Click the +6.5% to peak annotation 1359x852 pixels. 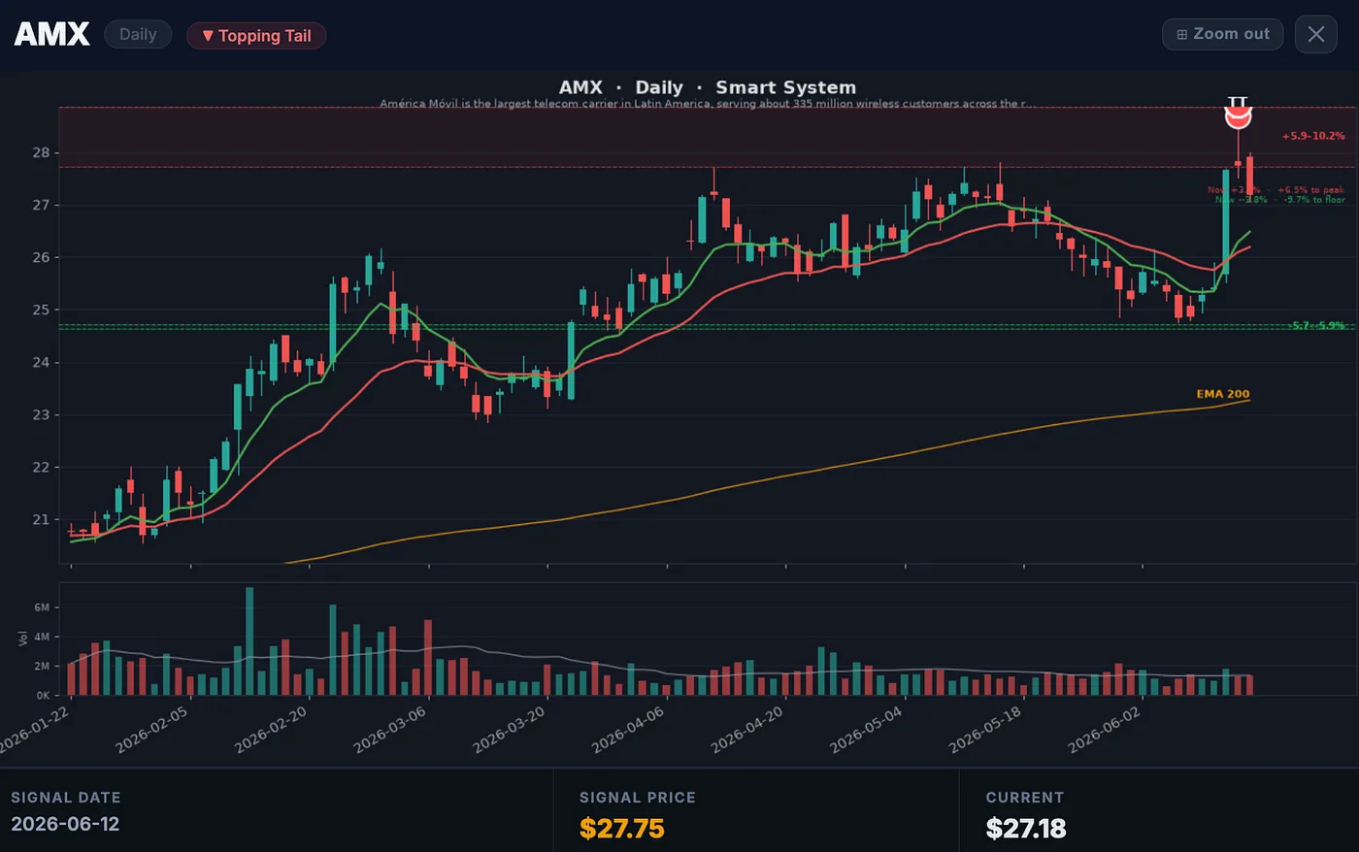click(1311, 190)
